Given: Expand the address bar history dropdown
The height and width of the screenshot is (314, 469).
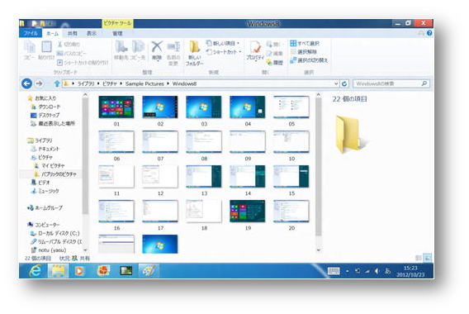Looking at the screenshot, I should click(x=336, y=83).
